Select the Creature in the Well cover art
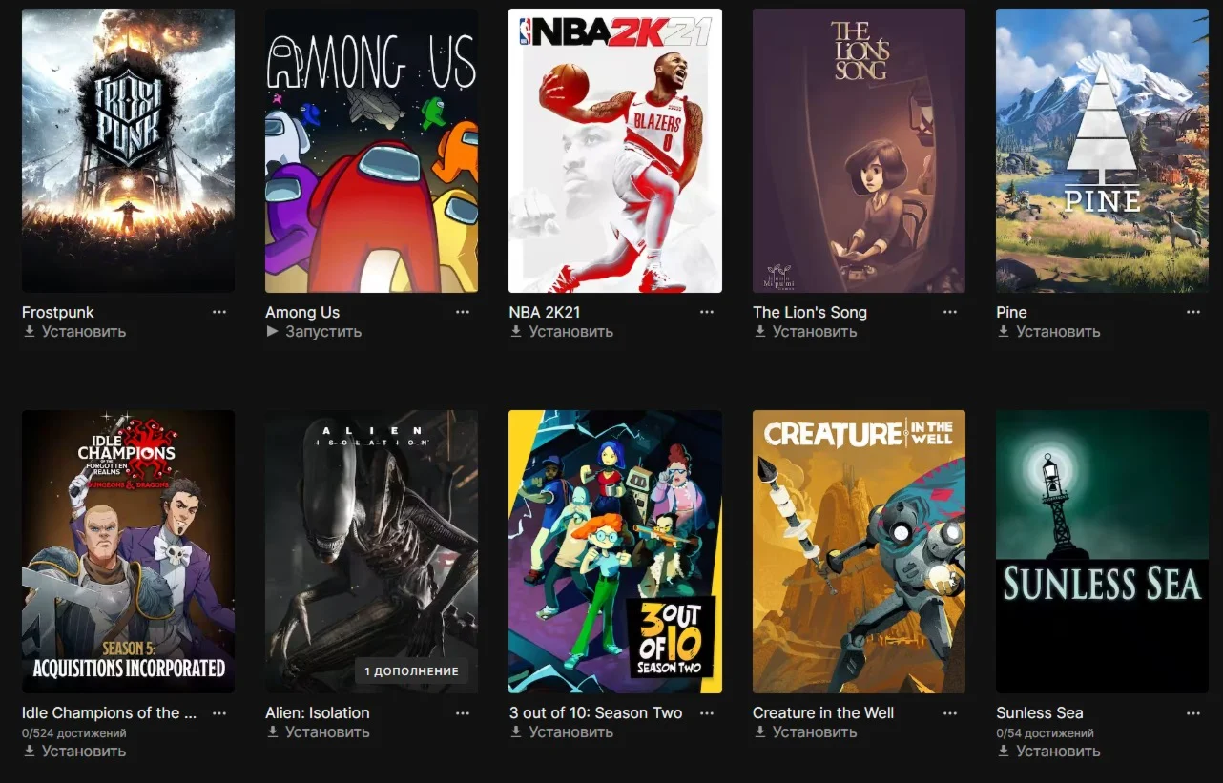The image size is (1223, 783). (x=859, y=551)
